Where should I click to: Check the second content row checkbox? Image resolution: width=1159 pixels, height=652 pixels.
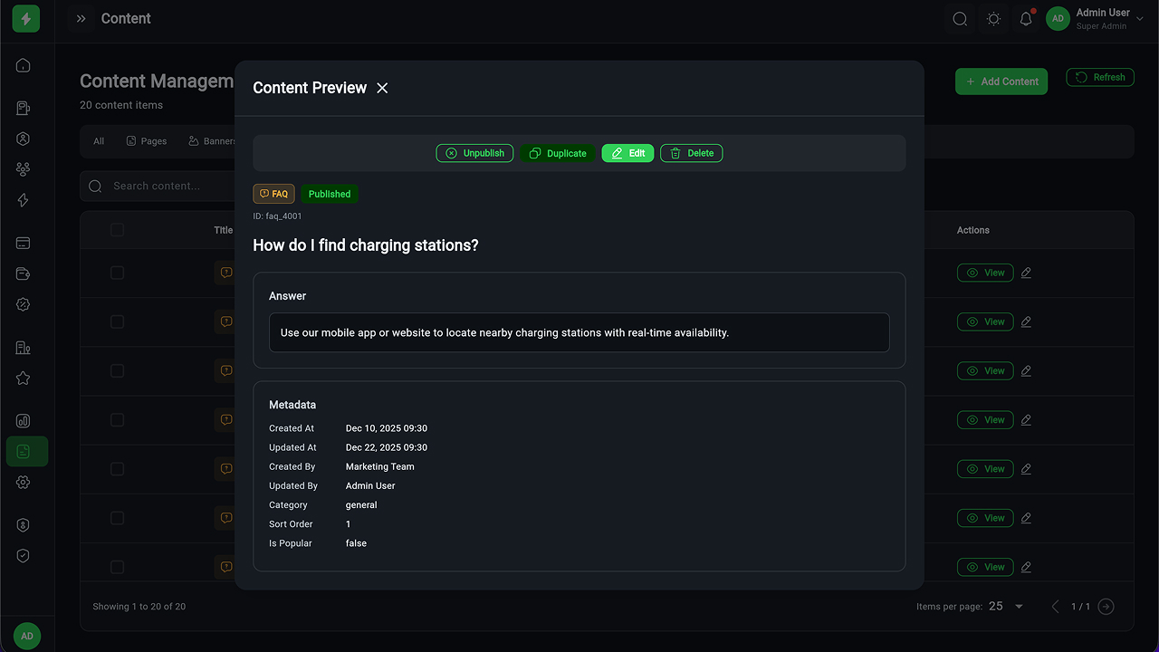[117, 321]
